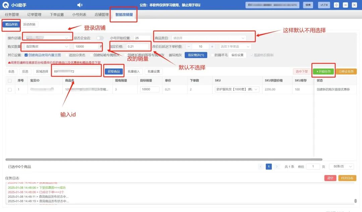
Task: Go to previous page with left chevron
Action: (261, 166)
